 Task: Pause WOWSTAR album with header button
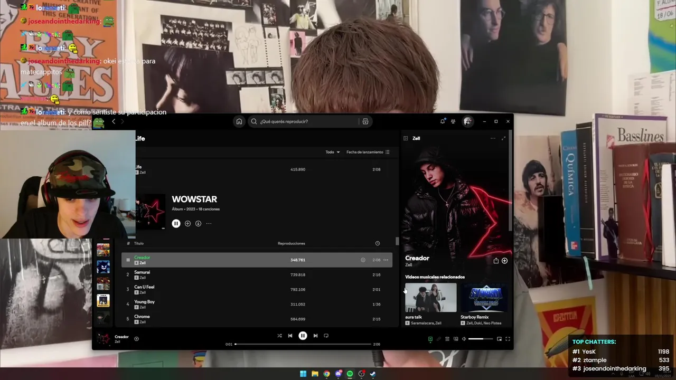(x=176, y=223)
